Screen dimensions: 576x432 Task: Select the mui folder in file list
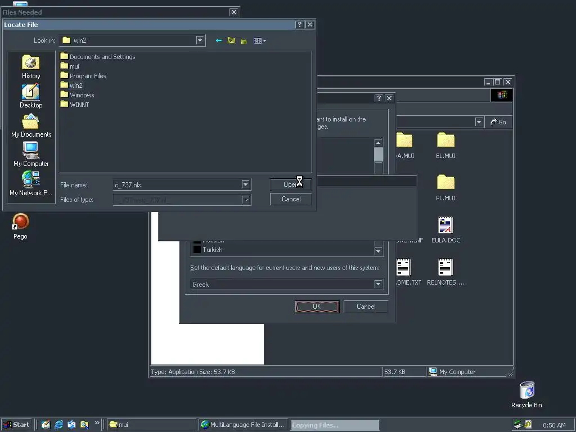click(x=70, y=66)
